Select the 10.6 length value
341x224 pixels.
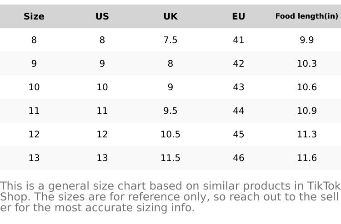tap(307, 87)
